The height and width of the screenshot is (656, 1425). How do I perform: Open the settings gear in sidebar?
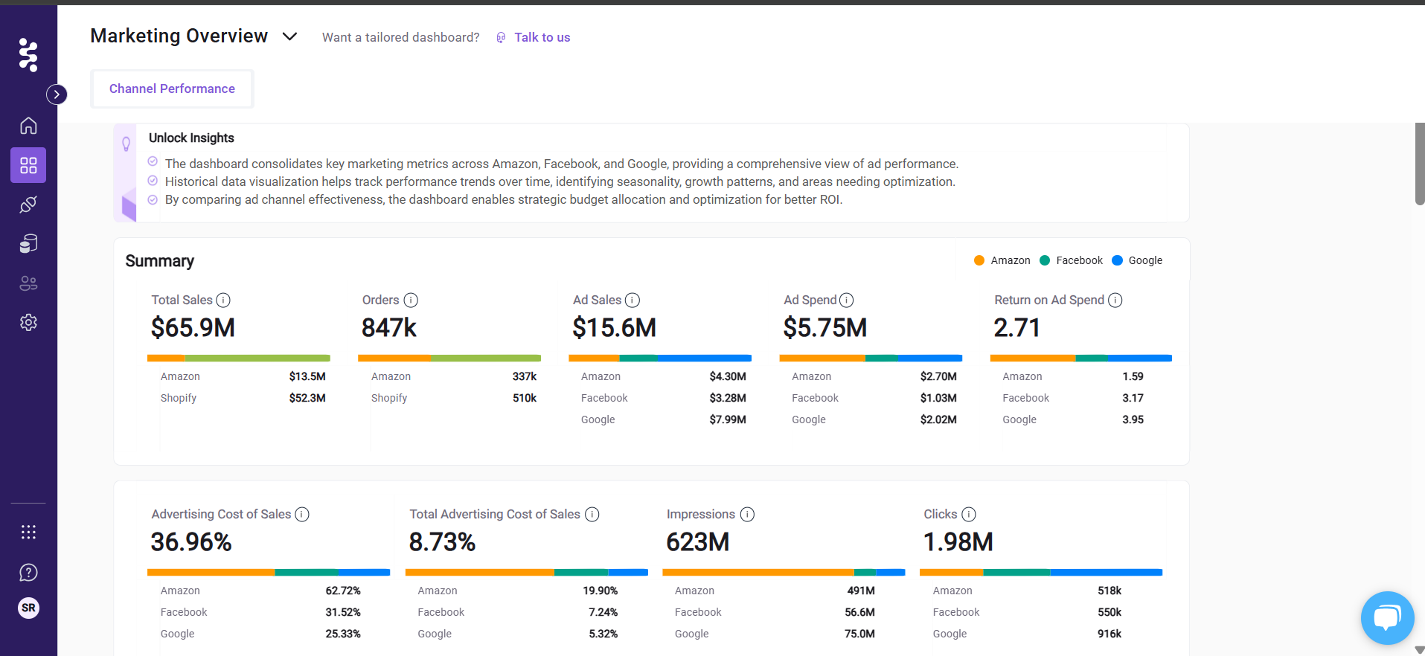pyautogui.click(x=28, y=322)
